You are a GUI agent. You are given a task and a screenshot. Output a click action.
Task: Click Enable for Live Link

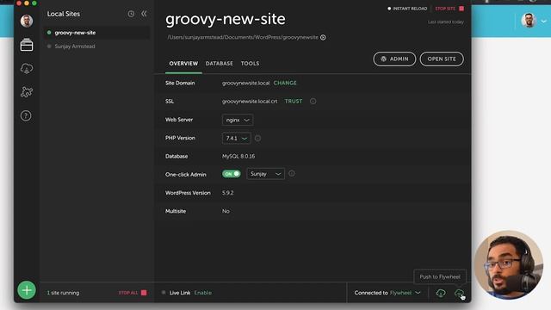click(203, 293)
